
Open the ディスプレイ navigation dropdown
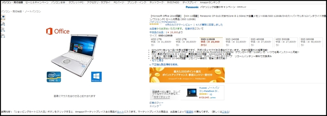190,3
